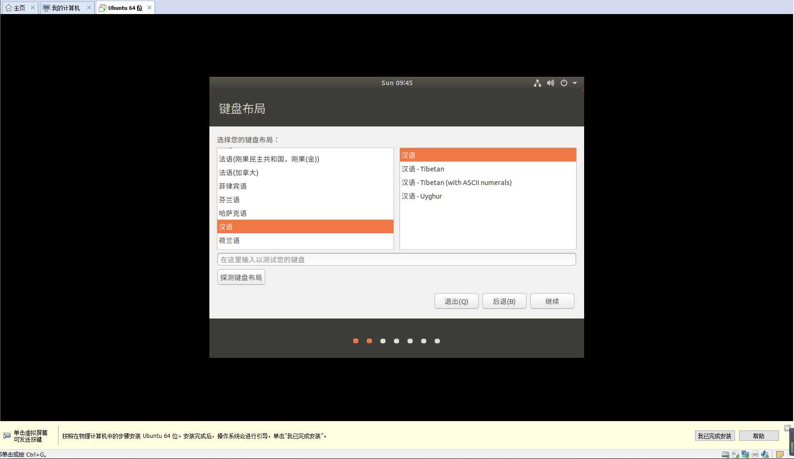This screenshot has width=794, height=459.
Task: Click the hard disk status icon
Action: [x=725, y=454]
